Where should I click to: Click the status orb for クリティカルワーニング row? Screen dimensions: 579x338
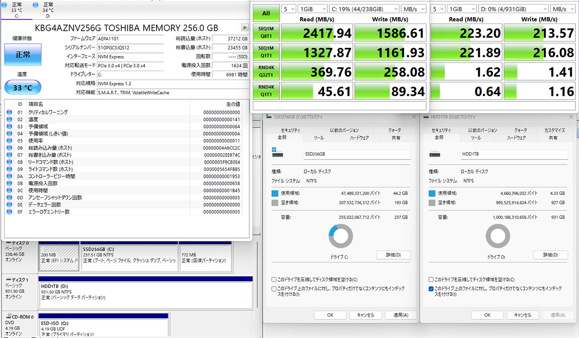point(9,112)
